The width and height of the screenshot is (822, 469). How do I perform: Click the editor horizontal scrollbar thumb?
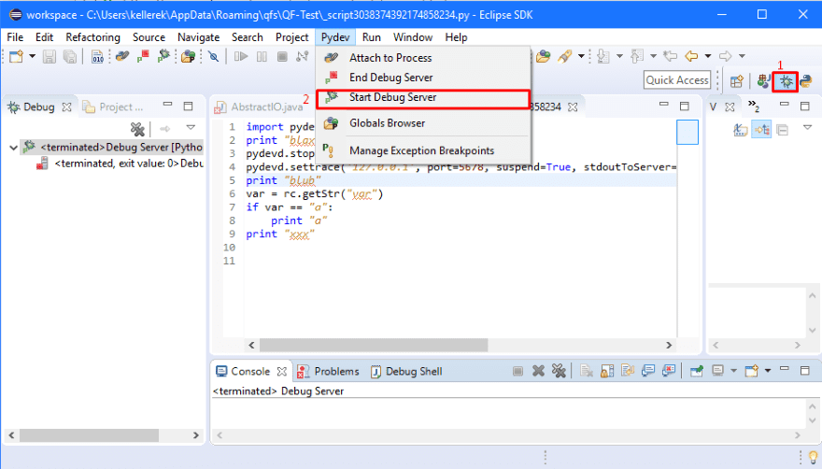coord(374,345)
